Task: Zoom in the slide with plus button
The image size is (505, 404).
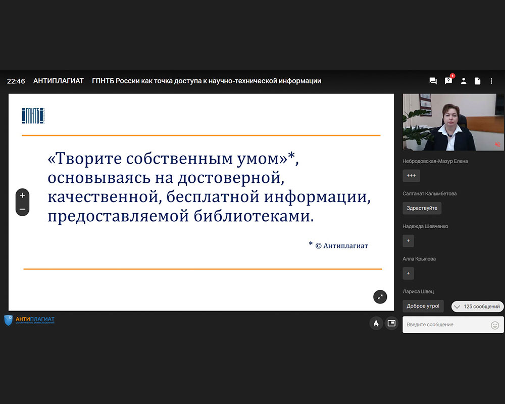Action: pyautogui.click(x=23, y=195)
